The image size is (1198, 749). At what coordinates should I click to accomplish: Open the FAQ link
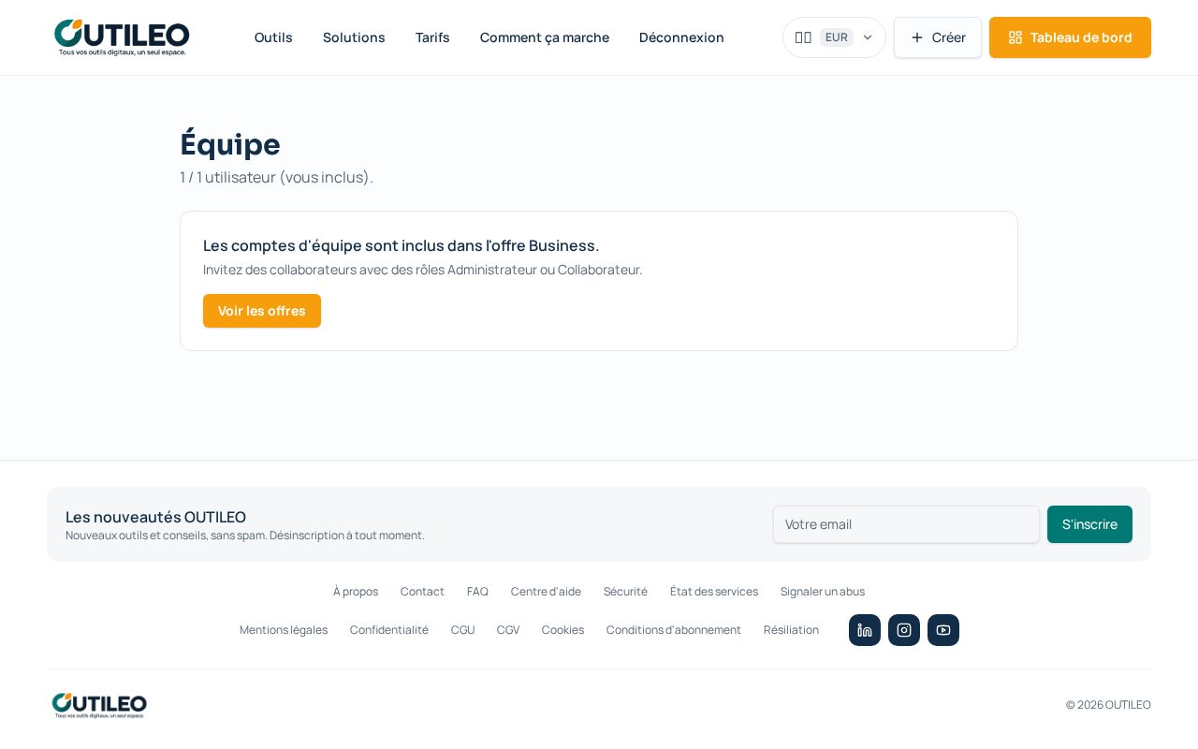[477, 592]
